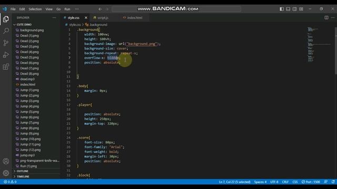Open the View menu
This screenshot has height=189, width=337.
(49, 9)
